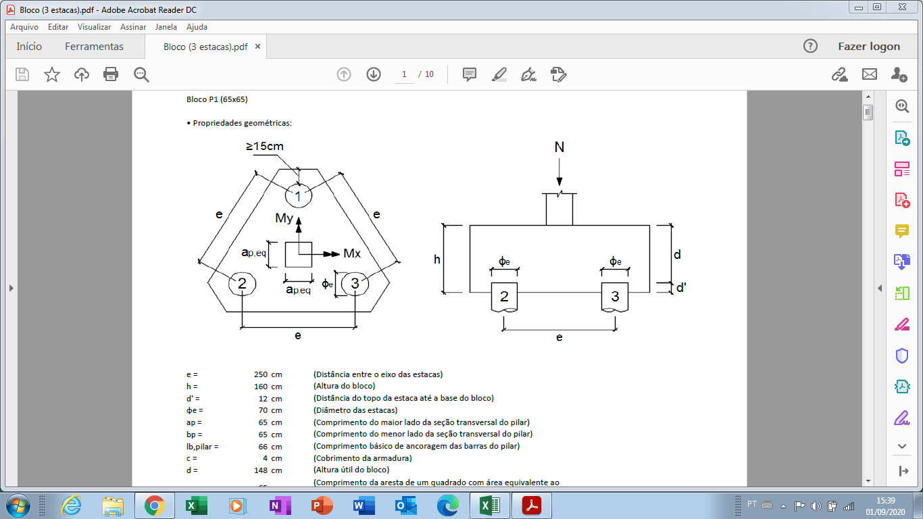Open the Export PDF tool in right pane
The width and height of the screenshot is (923, 519).
(x=902, y=138)
